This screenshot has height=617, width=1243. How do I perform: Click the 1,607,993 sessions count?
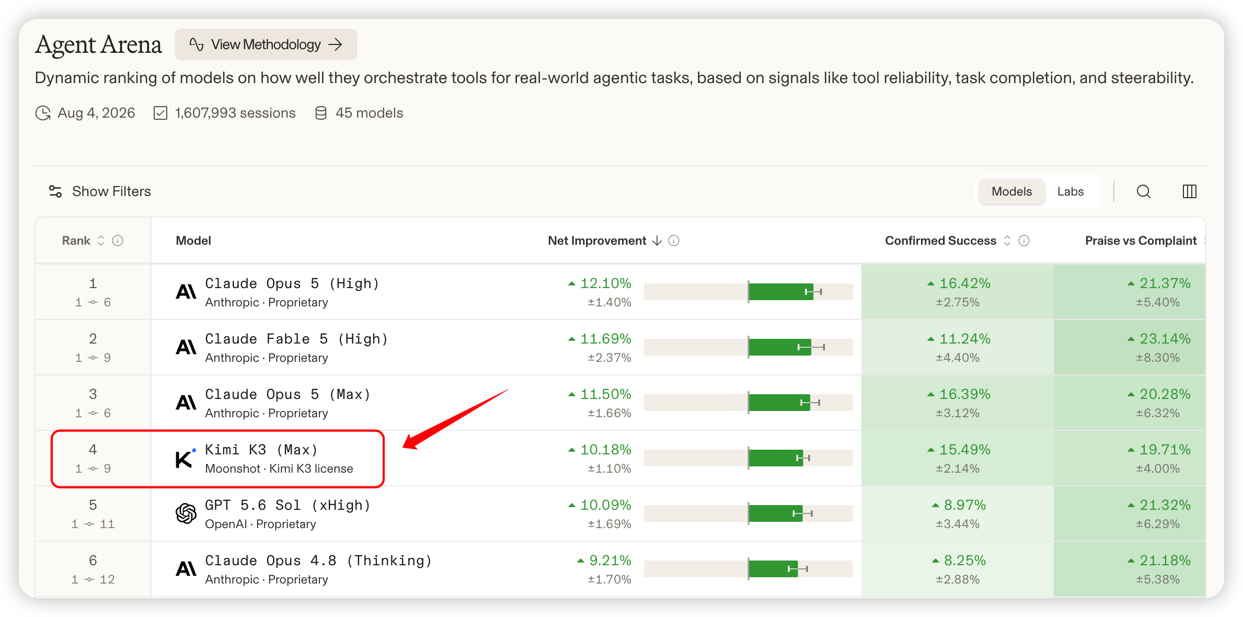click(x=235, y=113)
